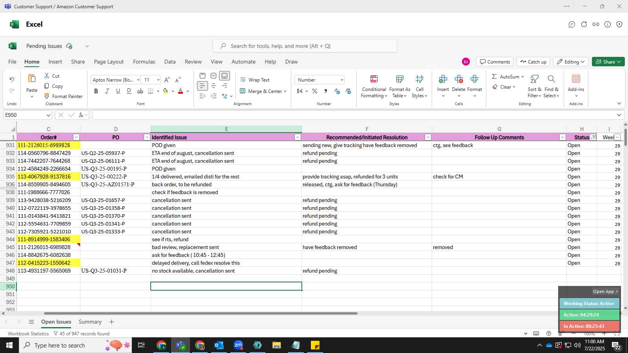Image resolution: width=628 pixels, height=353 pixels.
Task: Open the File menu
Action: click(x=13, y=62)
